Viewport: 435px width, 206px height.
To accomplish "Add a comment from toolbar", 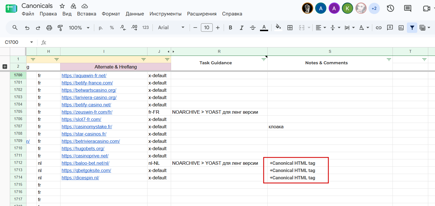I will coord(390,28).
